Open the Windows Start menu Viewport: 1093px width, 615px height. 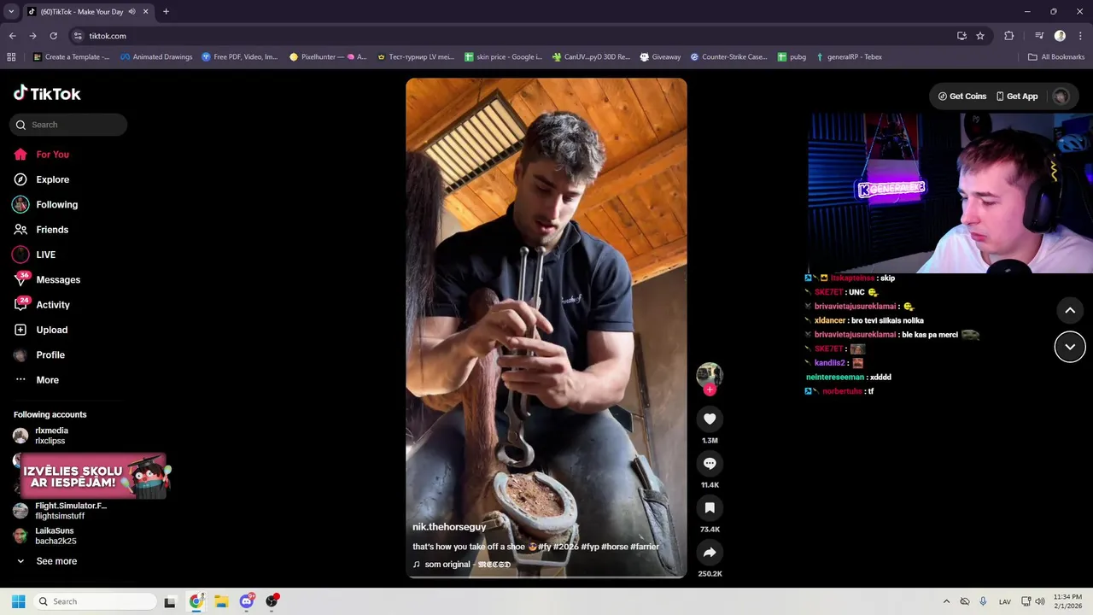[x=18, y=601]
